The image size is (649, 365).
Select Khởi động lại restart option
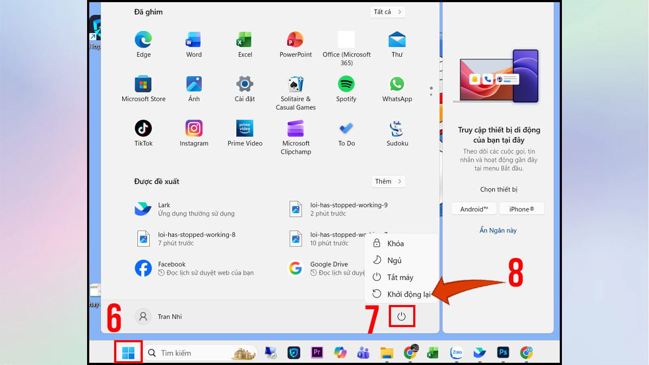point(401,294)
